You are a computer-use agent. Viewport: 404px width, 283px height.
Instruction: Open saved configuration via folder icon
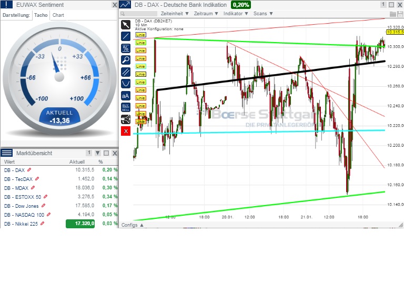tap(392, 14)
